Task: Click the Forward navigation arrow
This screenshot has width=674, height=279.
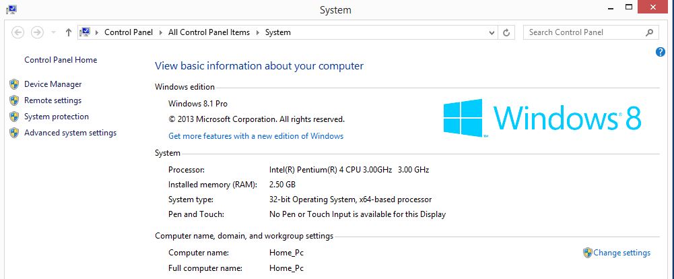Action: (x=38, y=32)
